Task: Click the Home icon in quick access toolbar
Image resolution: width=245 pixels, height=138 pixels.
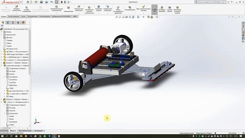Action: 28,2
